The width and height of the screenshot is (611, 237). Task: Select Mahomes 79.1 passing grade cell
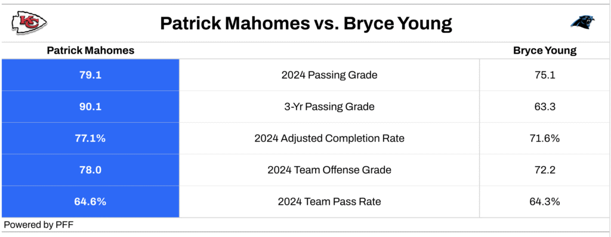point(91,75)
